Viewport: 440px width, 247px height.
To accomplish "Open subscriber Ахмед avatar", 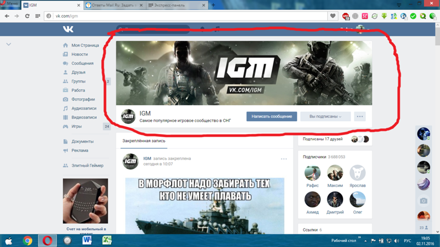I will point(312,200).
